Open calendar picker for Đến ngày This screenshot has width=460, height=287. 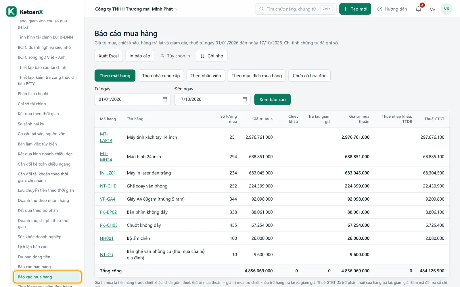pos(245,99)
